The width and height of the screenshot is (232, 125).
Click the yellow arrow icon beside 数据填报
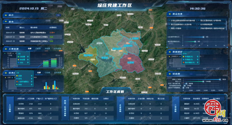coord(170,52)
